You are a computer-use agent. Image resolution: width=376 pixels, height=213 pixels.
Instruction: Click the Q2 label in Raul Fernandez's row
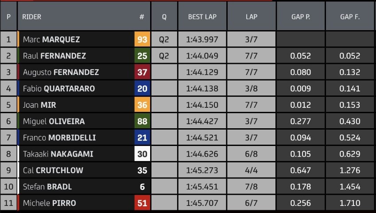tap(164, 56)
